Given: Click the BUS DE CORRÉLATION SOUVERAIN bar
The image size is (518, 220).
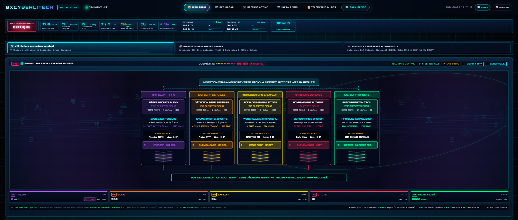Looking at the screenshot, I should pos(259,178).
